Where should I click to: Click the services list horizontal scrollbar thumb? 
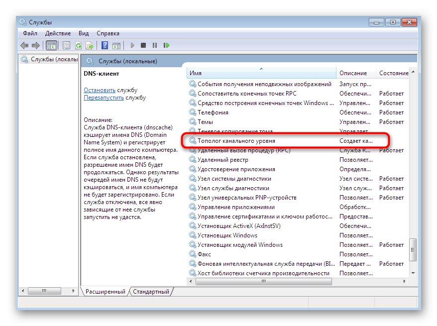click(x=264, y=281)
